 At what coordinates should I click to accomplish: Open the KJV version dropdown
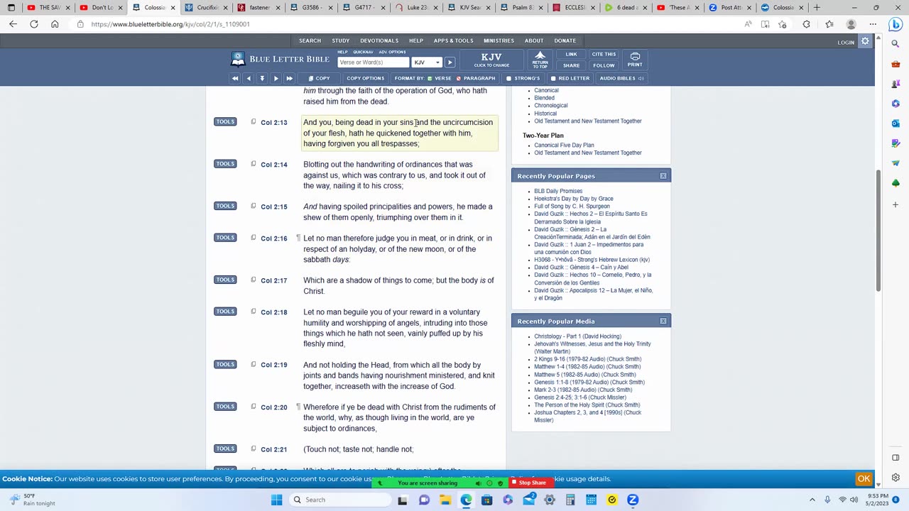(x=427, y=62)
